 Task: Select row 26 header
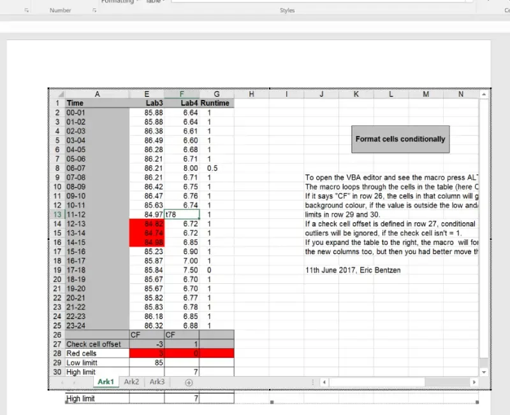pos(57,335)
